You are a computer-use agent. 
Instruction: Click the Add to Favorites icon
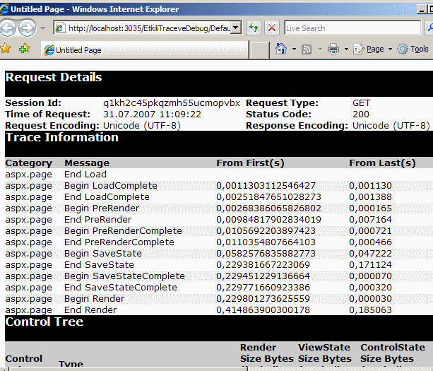point(24,49)
